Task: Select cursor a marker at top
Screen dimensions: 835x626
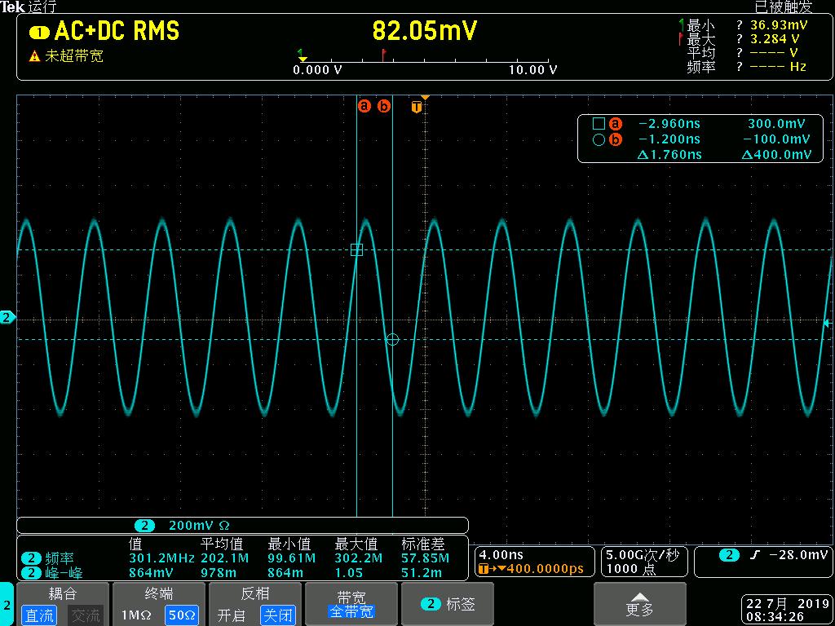Action: [x=364, y=106]
